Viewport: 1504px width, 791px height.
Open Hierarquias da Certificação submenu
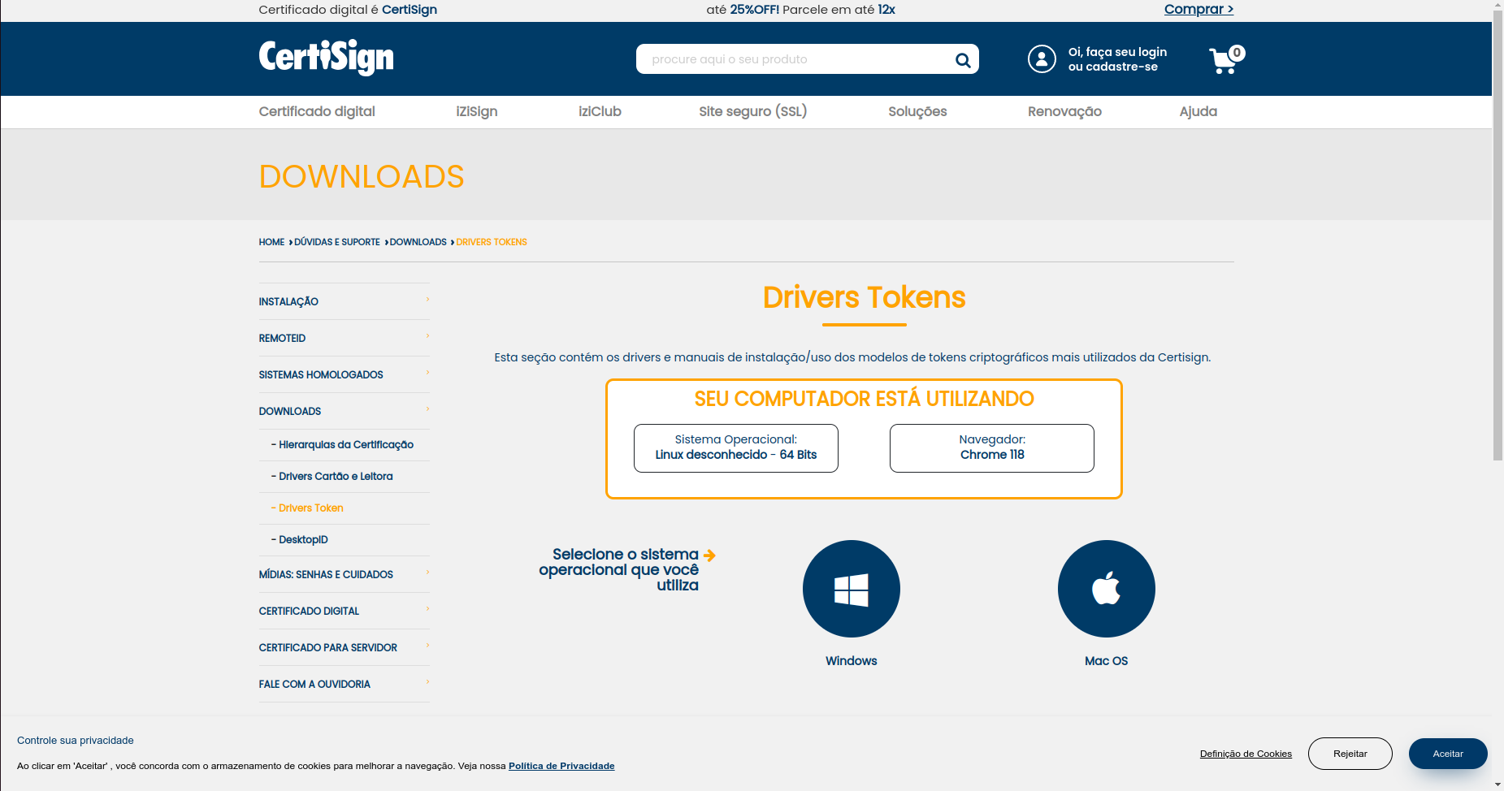click(342, 445)
